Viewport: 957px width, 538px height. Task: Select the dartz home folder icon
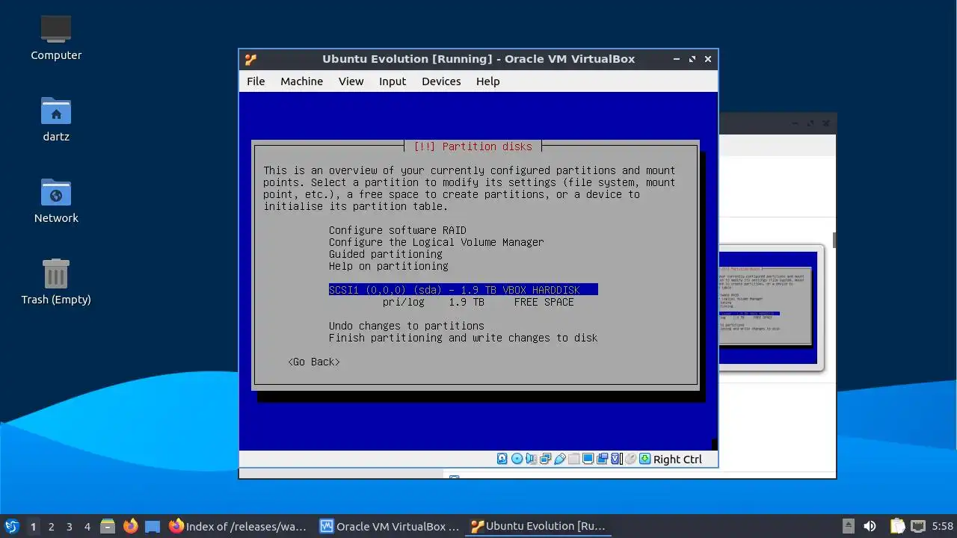56,119
